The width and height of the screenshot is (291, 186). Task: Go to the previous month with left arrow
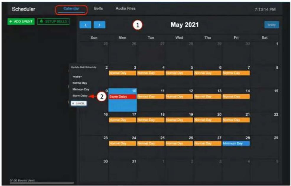coord(85,25)
